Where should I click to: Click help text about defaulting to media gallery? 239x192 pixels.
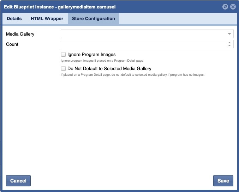(x=132, y=75)
